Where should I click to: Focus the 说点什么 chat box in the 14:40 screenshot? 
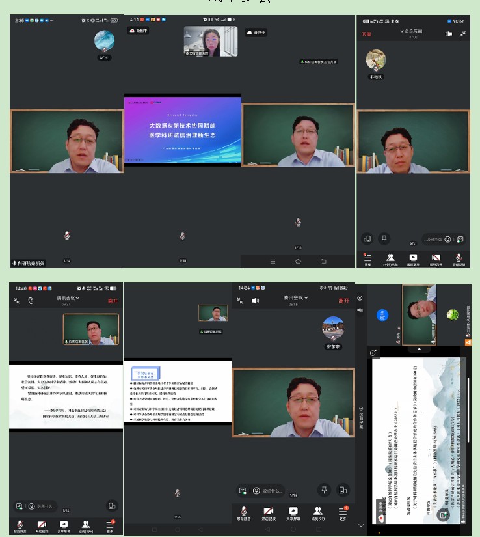[45, 506]
